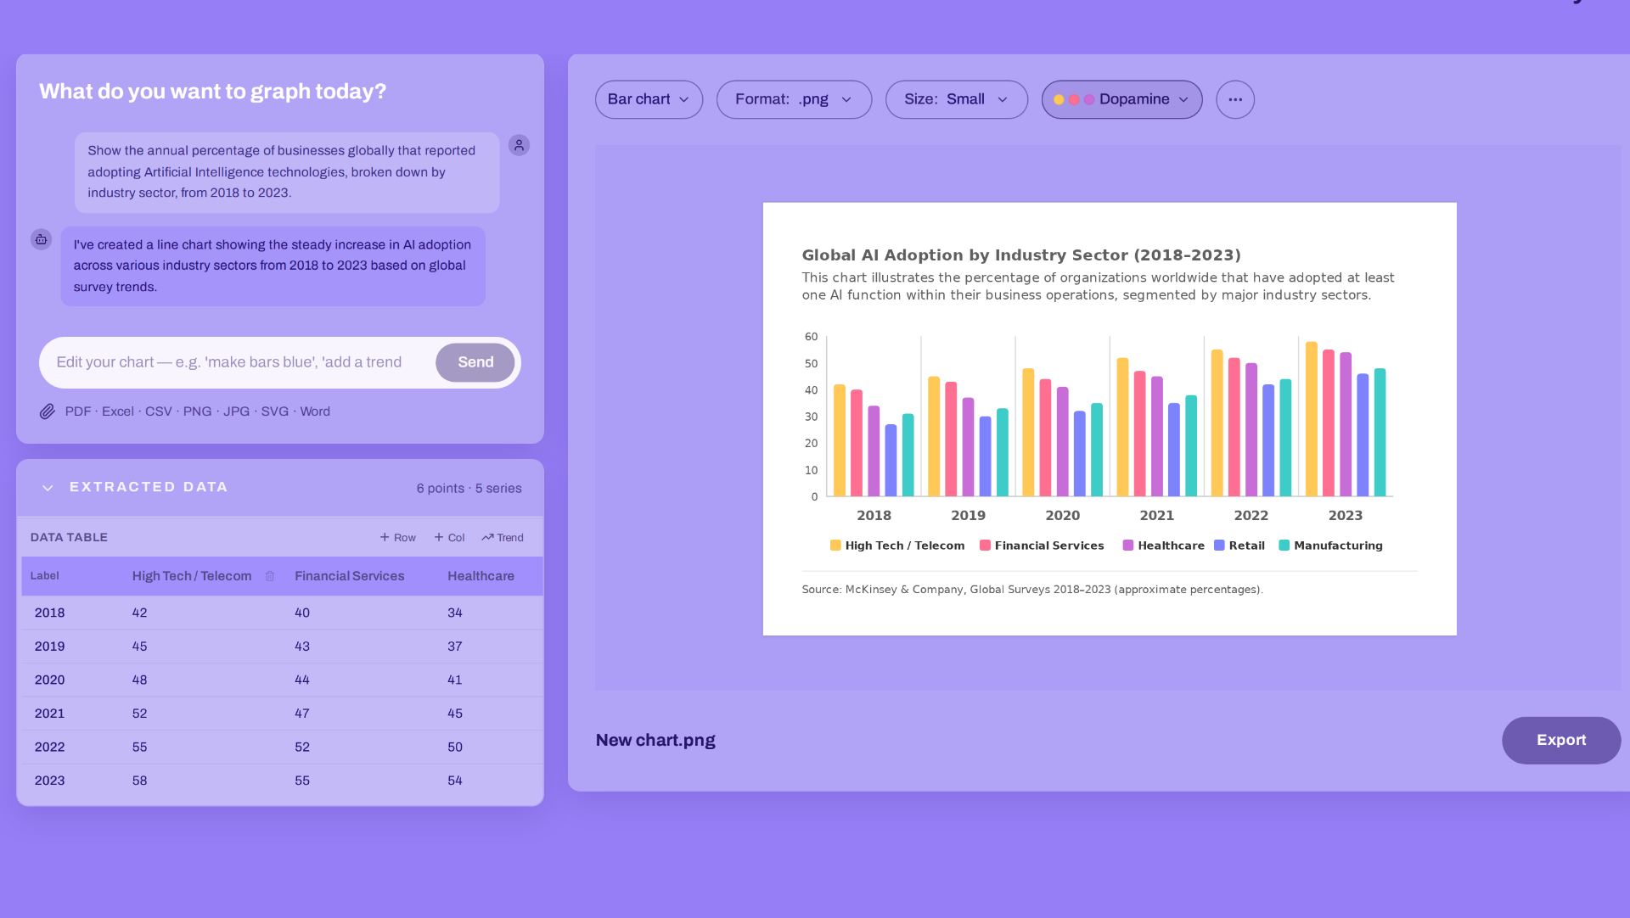Select the 2022 Financial Services value 52

click(x=302, y=747)
